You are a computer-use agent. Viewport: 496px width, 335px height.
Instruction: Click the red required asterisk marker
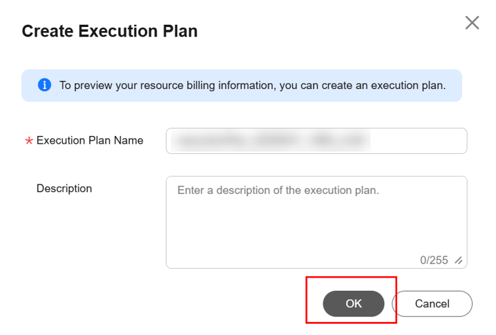point(29,141)
